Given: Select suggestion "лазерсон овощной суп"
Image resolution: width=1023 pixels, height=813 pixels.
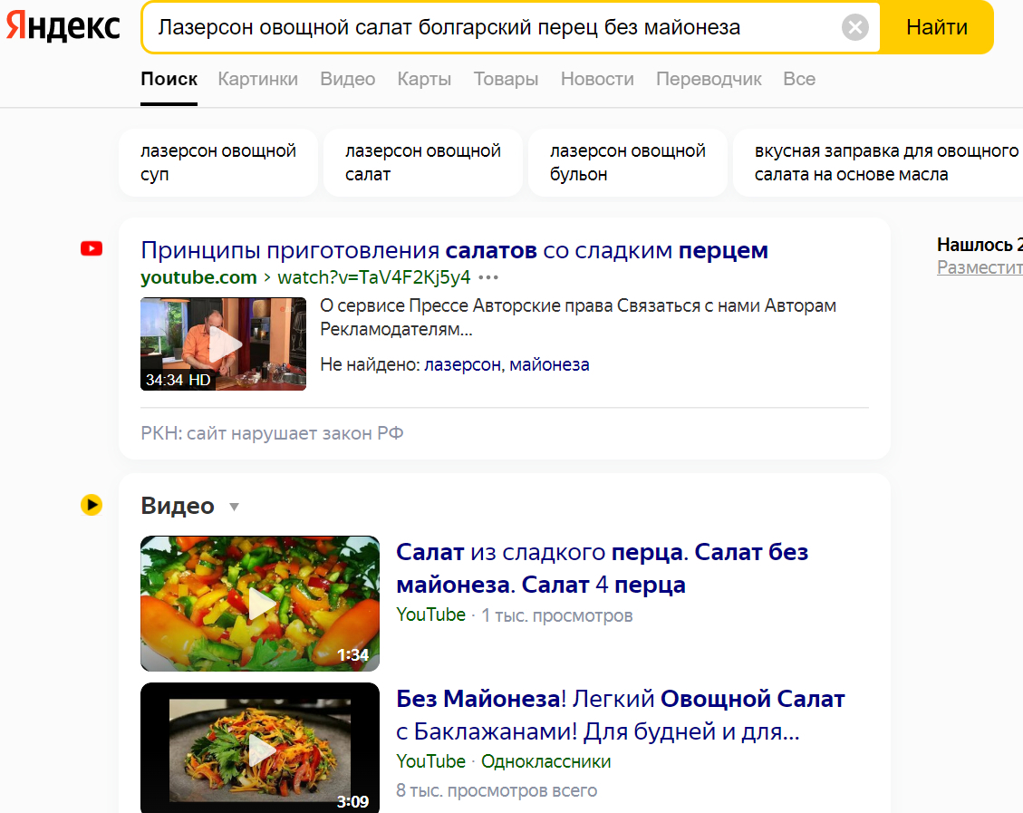Looking at the screenshot, I should pyautogui.click(x=217, y=162).
